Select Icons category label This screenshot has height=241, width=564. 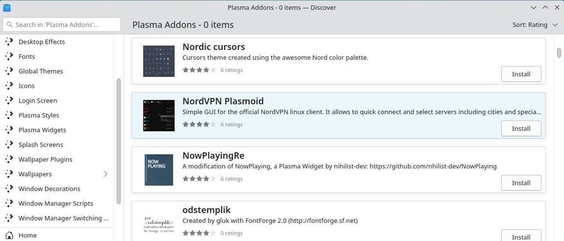point(26,86)
